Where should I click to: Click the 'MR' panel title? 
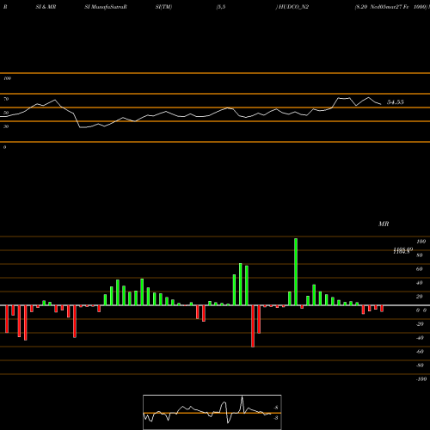[384, 224]
